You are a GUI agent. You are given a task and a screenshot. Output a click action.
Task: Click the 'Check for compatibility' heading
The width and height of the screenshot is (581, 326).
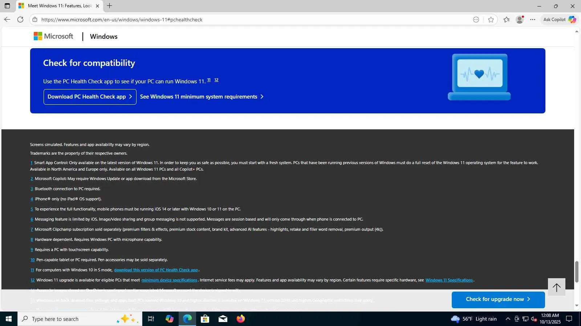coord(89,63)
